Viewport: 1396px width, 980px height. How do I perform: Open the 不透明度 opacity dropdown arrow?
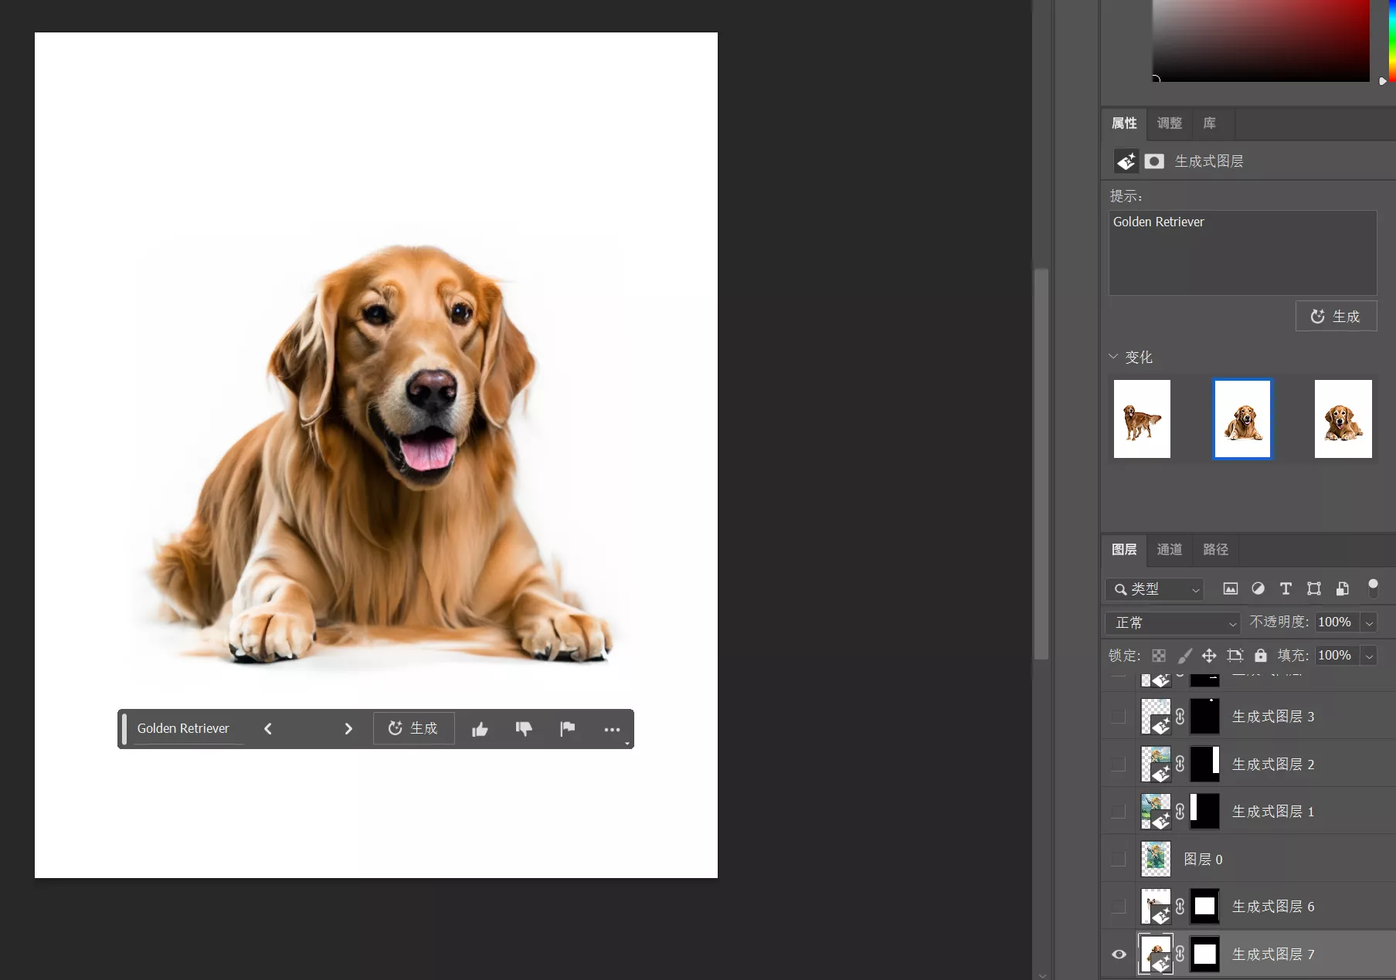[x=1369, y=622]
